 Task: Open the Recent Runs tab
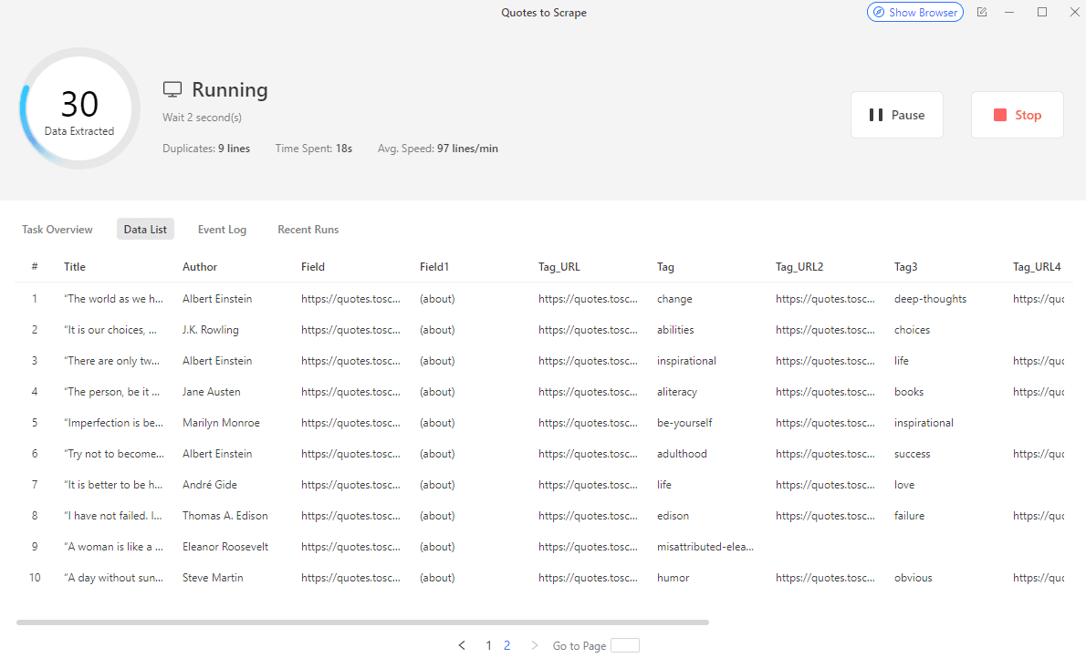pos(308,230)
